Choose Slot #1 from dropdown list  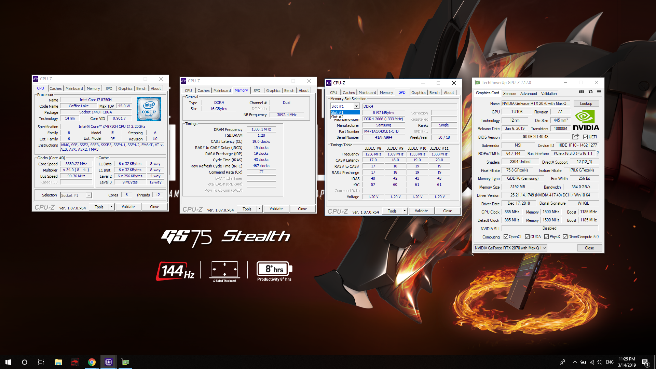coord(345,112)
